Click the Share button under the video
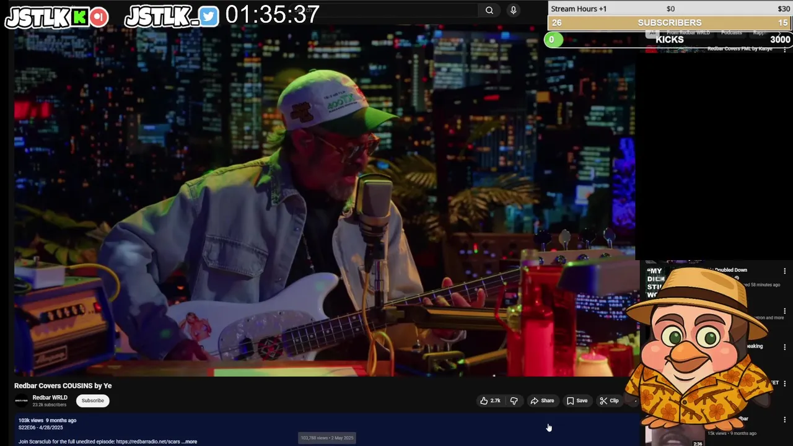Viewport: 793px width, 446px height. coord(542,401)
